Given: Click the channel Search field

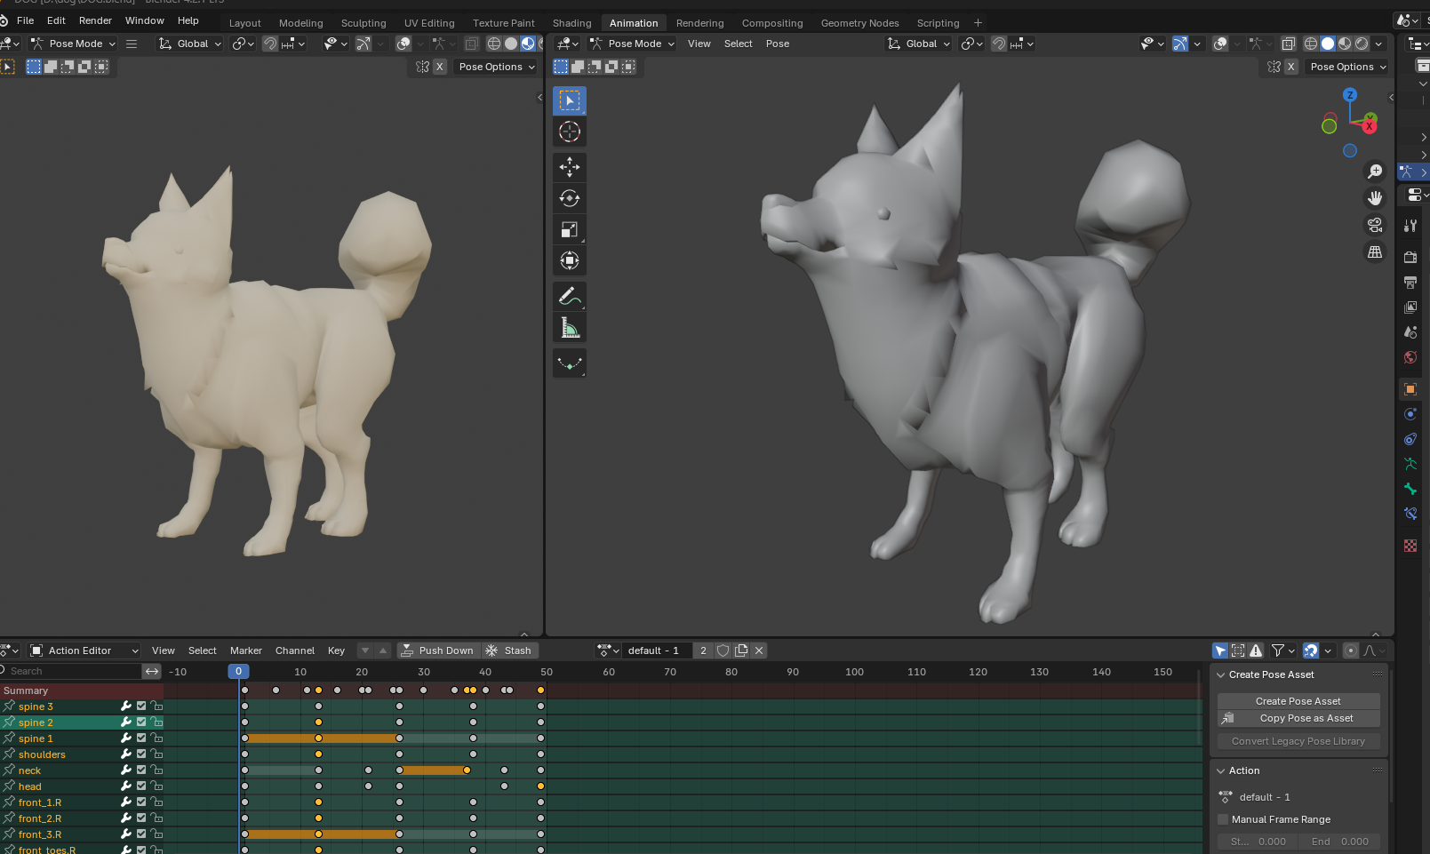Looking at the screenshot, I should tap(71, 671).
